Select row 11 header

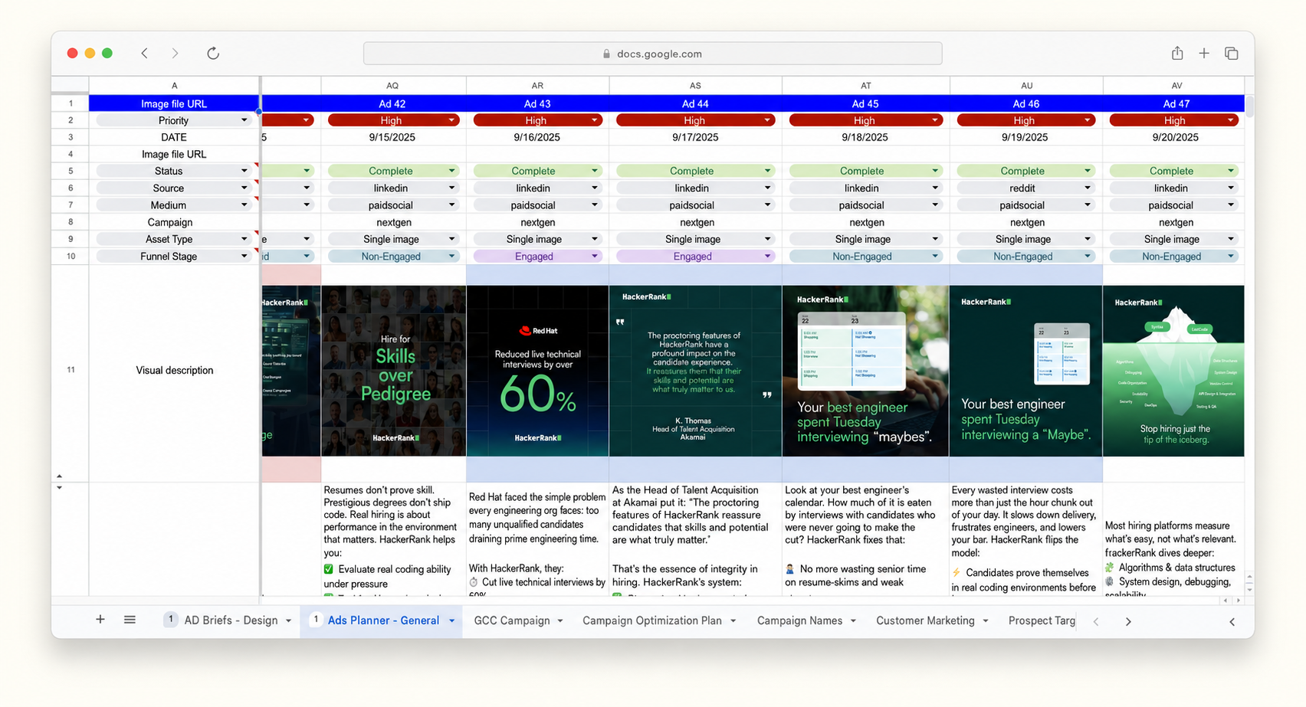point(71,370)
